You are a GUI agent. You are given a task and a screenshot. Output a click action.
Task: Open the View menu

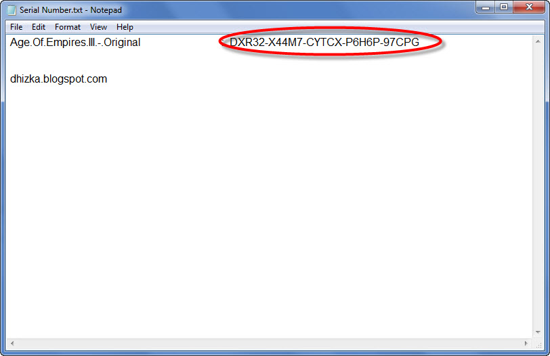point(98,27)
